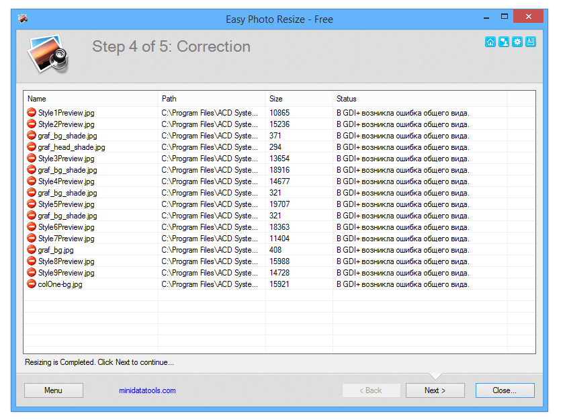Click the error icon beside Style1Preview.jpg
The image size is (563, 420).
pyautogui.click(x=32, y=112)
